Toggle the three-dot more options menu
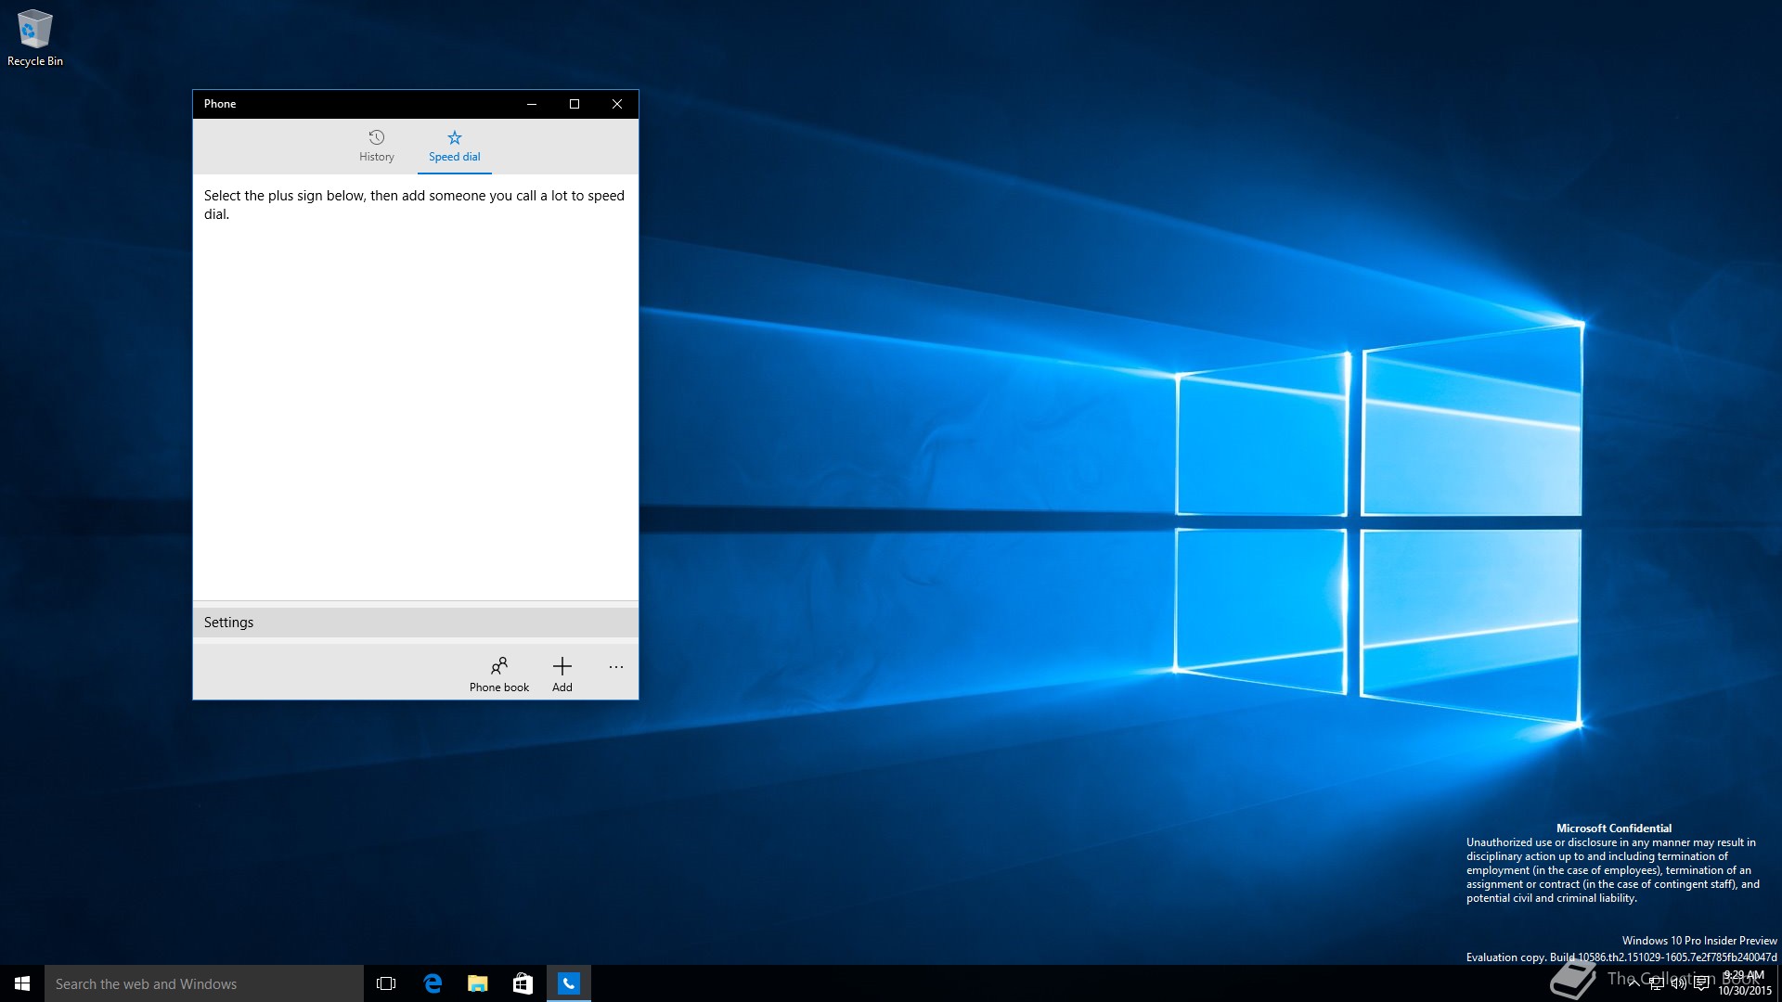Image resolution: width=1782 pixels, height=1002 pixels. tap(616, 667)
